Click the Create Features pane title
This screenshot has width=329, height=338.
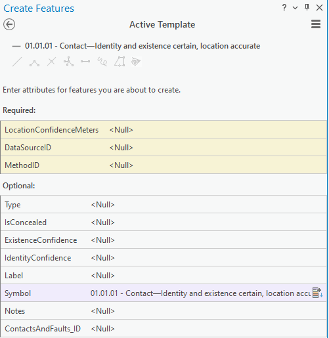coord(39,9)
